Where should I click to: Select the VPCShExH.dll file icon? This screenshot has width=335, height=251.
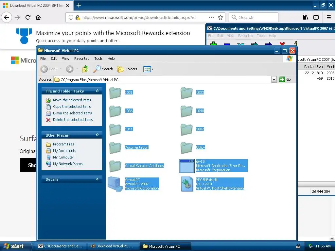187,184
